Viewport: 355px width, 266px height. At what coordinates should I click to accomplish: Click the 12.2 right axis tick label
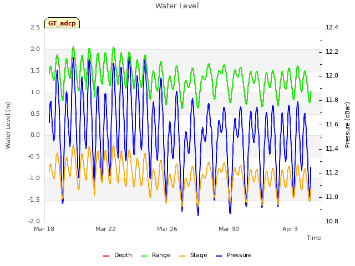pos(332,52)
